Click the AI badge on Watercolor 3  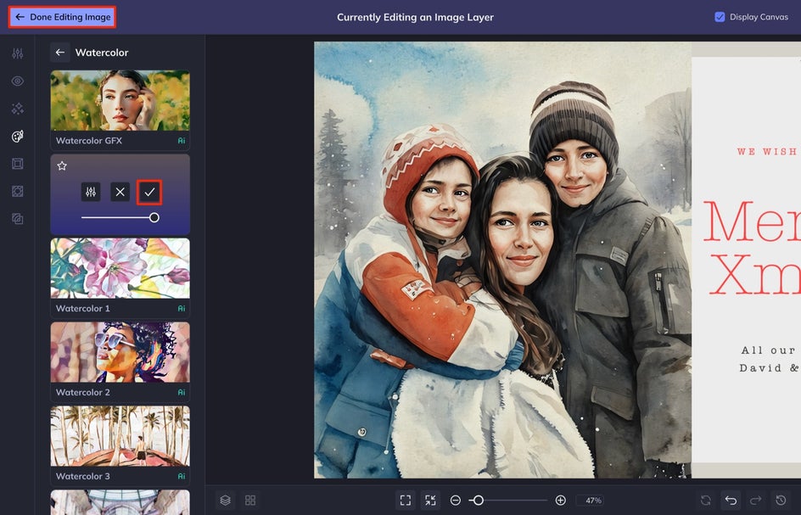[182, 476]
